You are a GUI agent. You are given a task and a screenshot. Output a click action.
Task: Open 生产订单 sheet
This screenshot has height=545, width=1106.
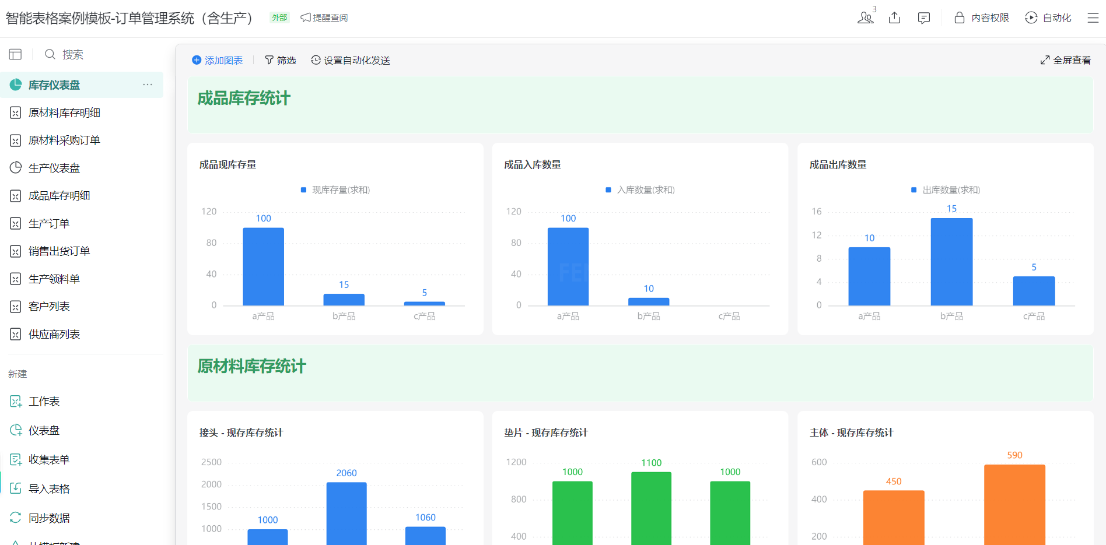[x=82, y=223]
